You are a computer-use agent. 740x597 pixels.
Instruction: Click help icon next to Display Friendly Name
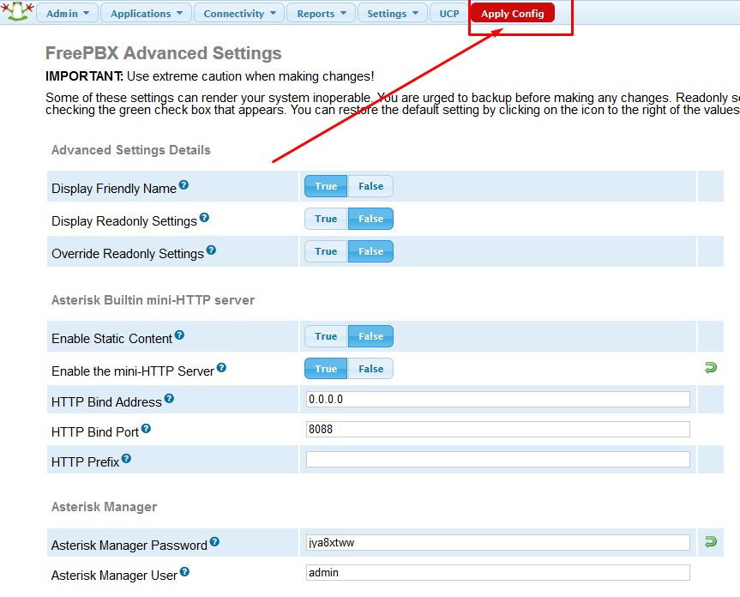click(x=183, y=185)
